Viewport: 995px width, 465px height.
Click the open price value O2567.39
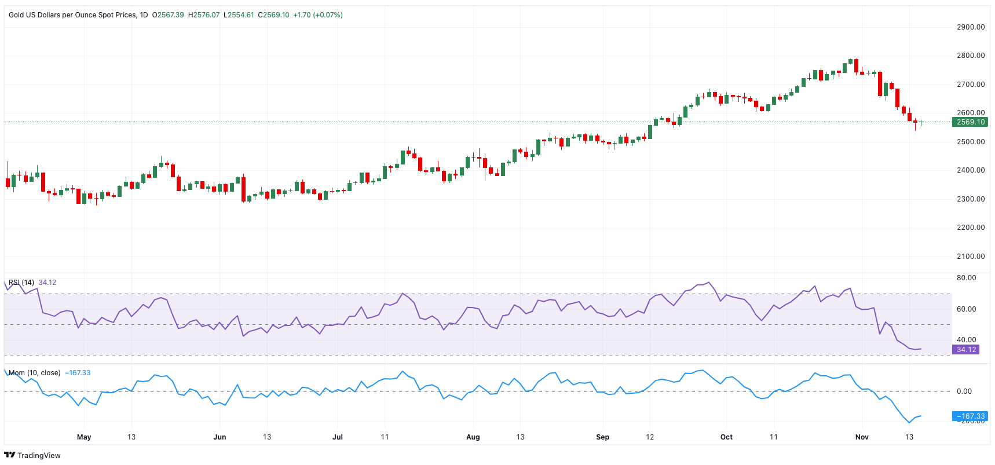point(168,15)
